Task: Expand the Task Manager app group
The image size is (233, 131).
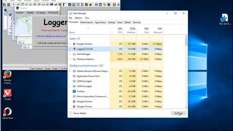Action: (x=70, y=54)
